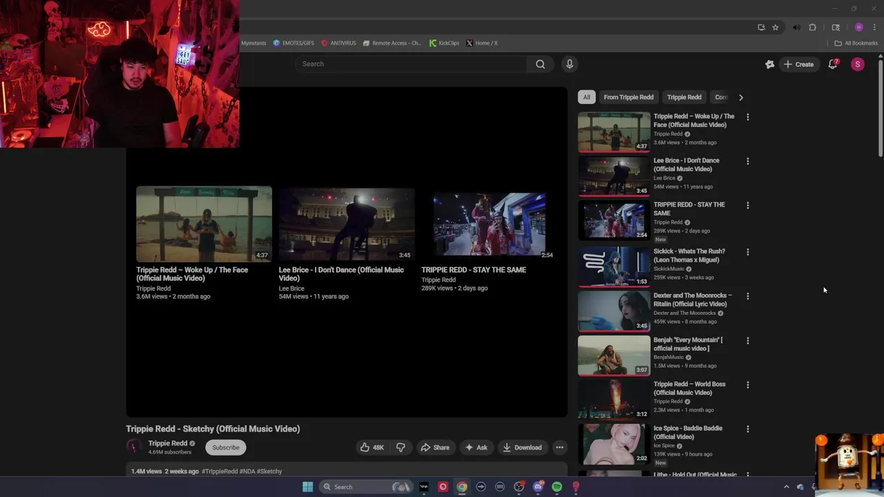Open Home / X bookmark
This screenshot has height=497, width=884.
(x=482, y=43)
